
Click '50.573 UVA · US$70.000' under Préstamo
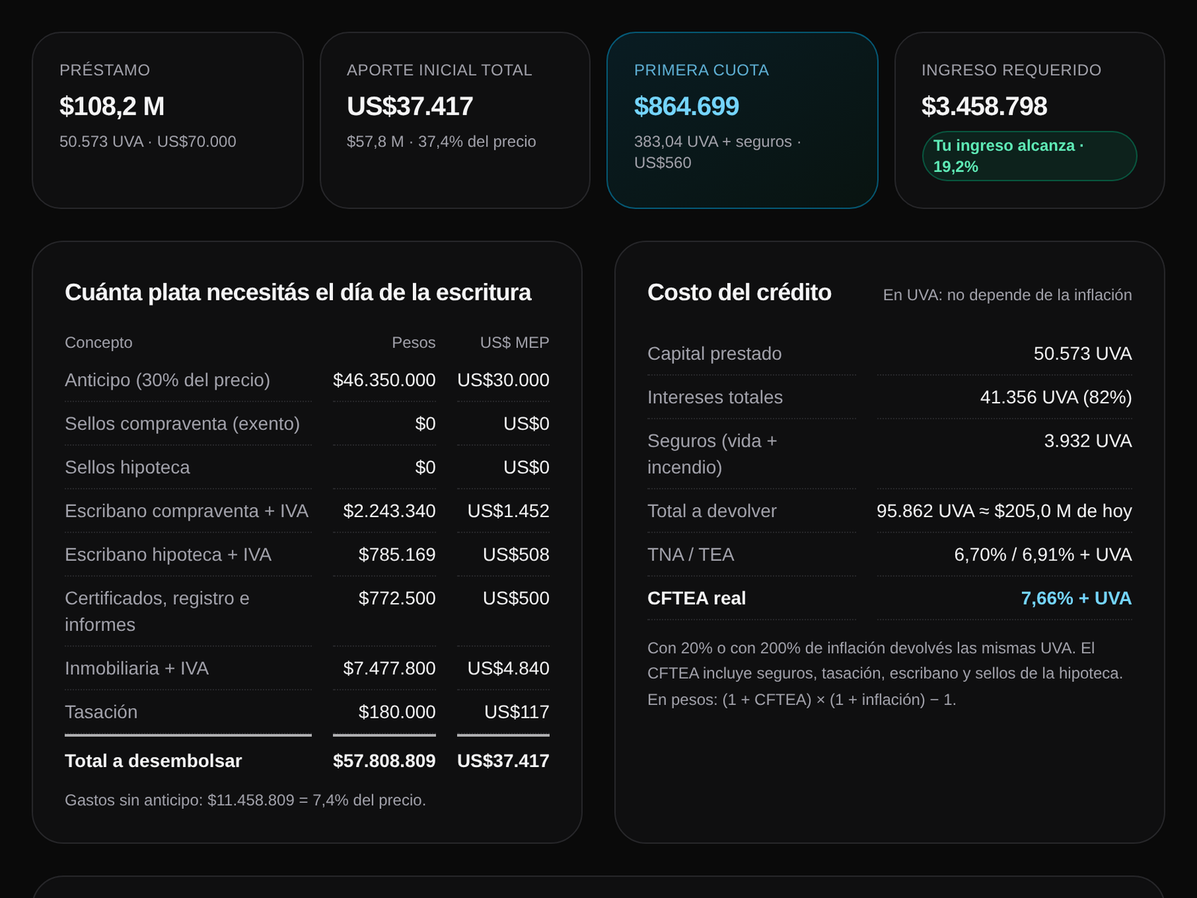[148, 141]
